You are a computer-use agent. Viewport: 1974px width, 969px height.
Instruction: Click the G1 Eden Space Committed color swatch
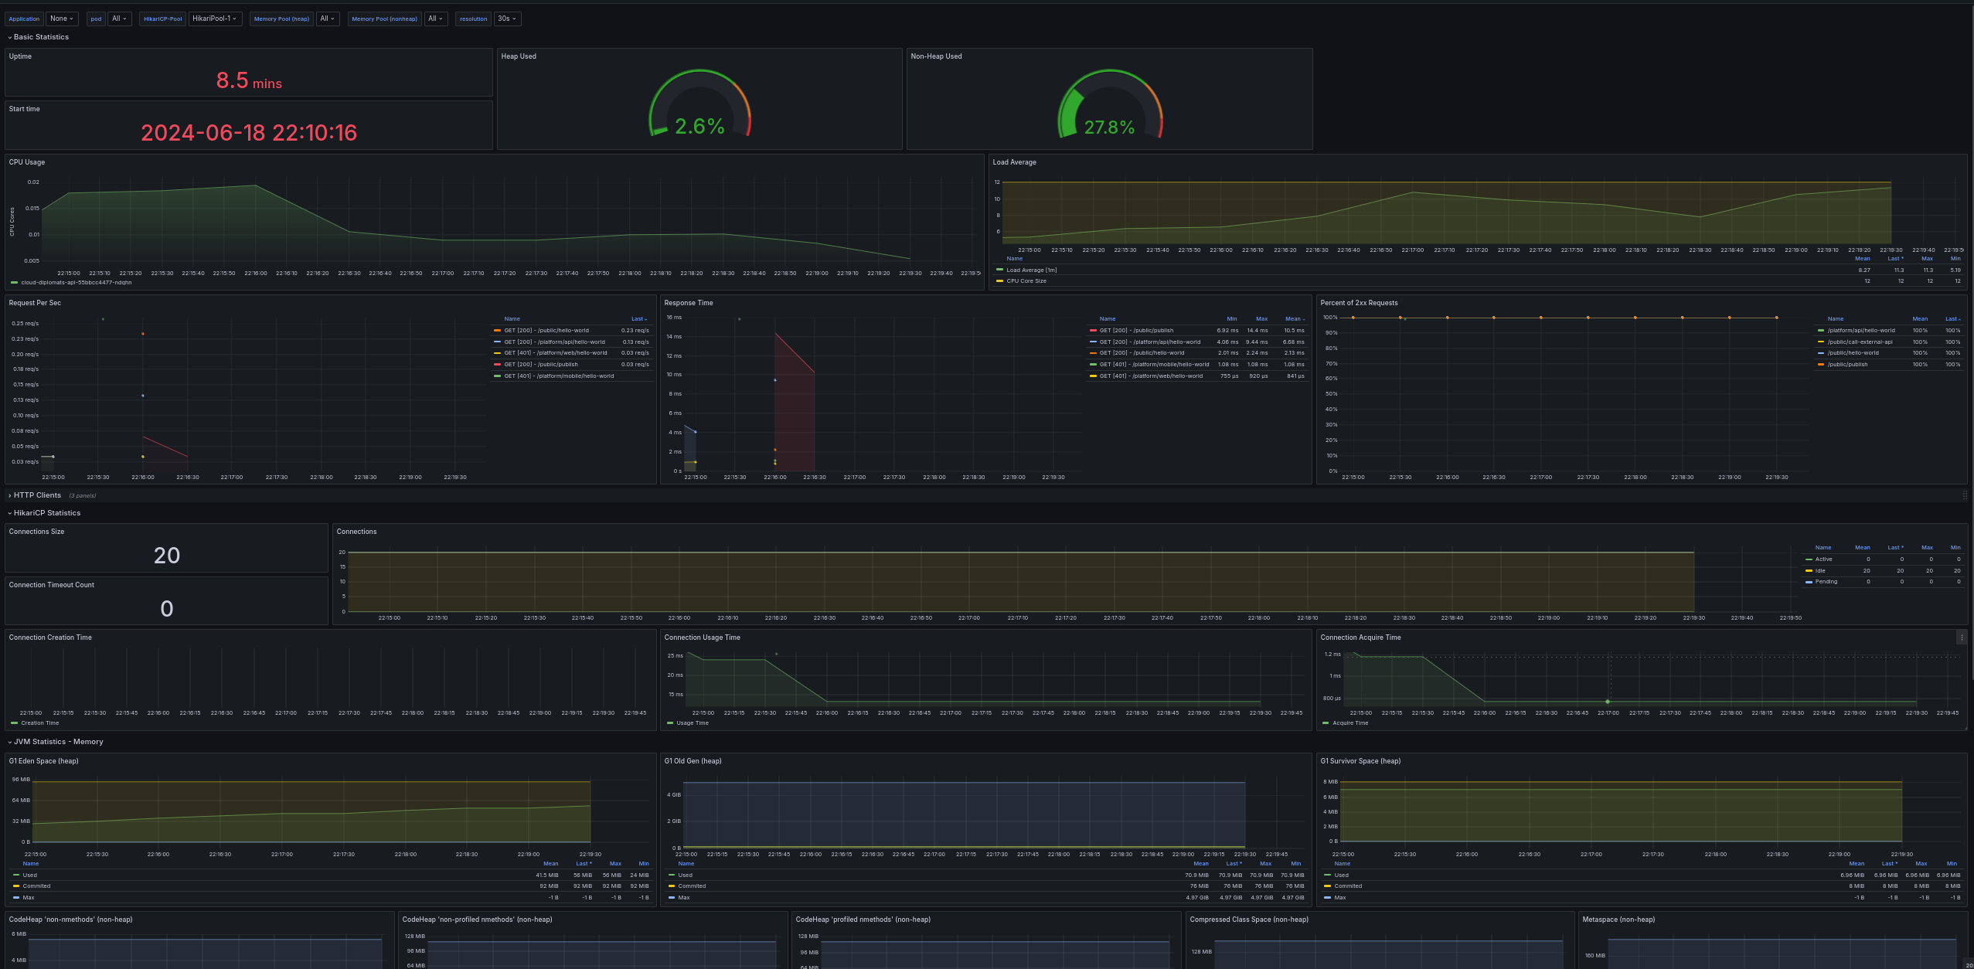click(16, 886)
